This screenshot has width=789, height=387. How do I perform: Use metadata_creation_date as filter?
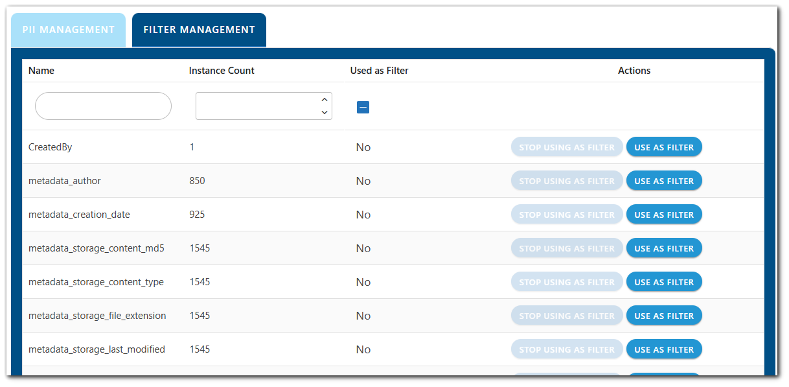pos(664,214)
